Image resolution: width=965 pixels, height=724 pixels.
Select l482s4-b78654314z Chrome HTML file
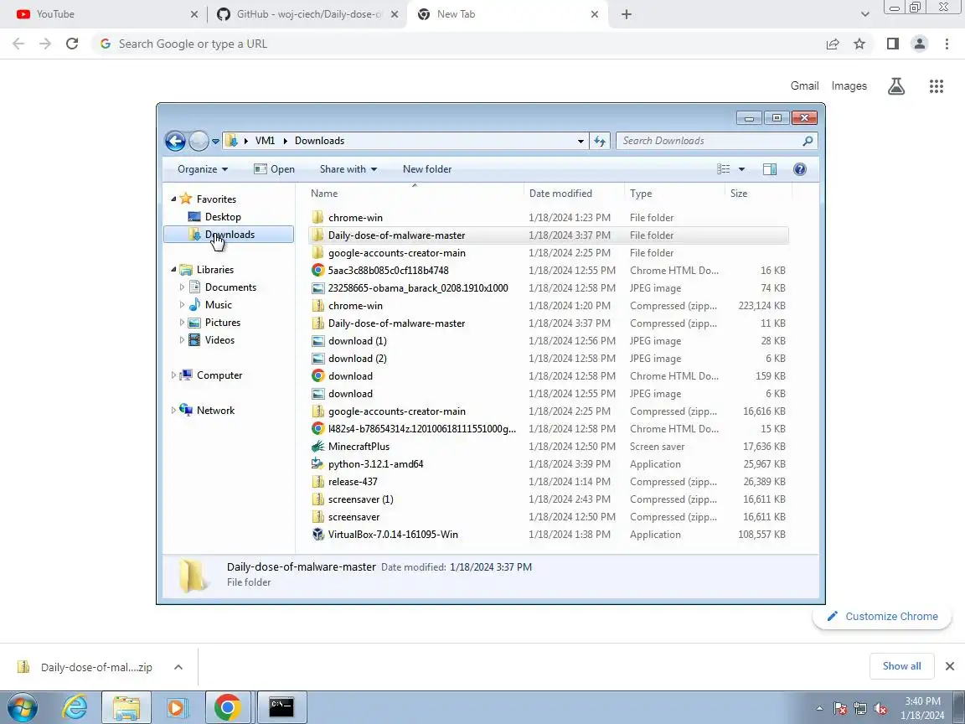548,429
